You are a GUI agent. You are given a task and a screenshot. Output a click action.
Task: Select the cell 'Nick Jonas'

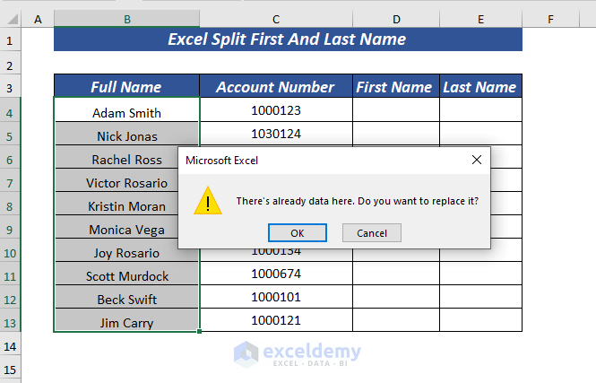tap(126, 134)
